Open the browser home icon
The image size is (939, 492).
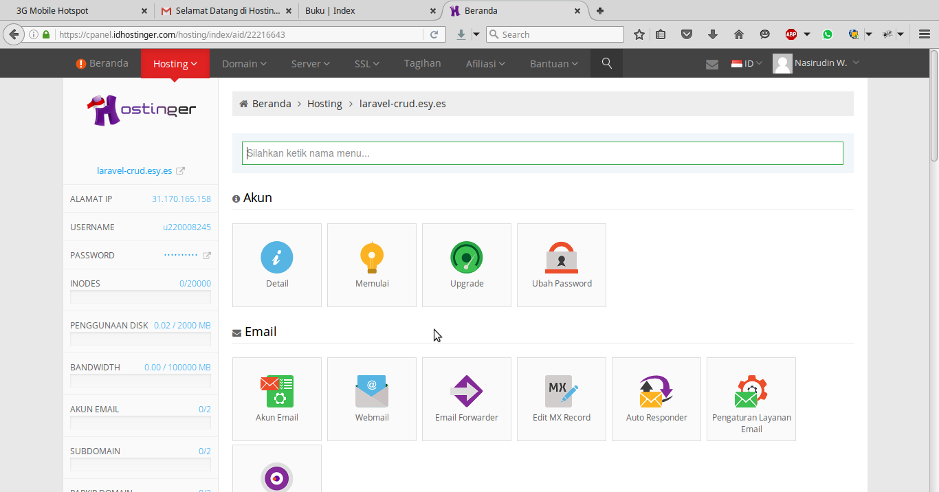click(739, 34)
